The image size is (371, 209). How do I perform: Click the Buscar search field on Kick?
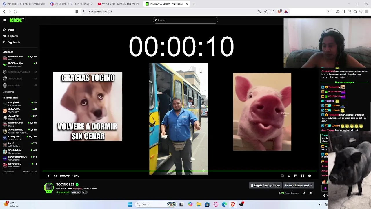pyautogui.click(x=185, y=20)
